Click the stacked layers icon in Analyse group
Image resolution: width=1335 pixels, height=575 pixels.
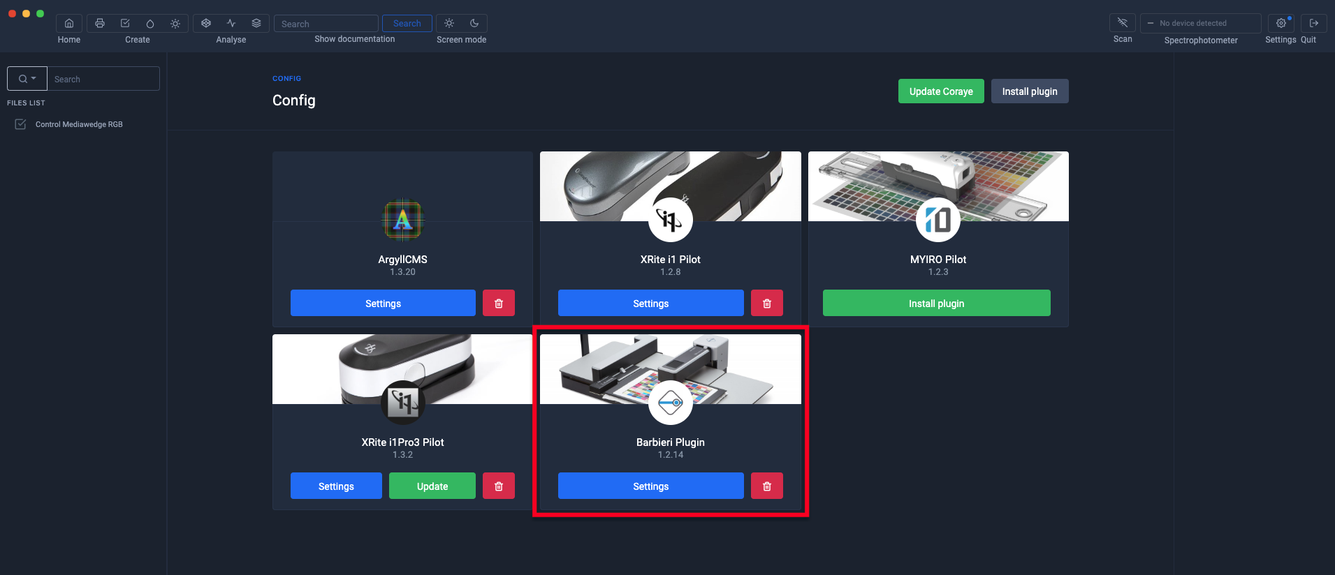point(256,24)
